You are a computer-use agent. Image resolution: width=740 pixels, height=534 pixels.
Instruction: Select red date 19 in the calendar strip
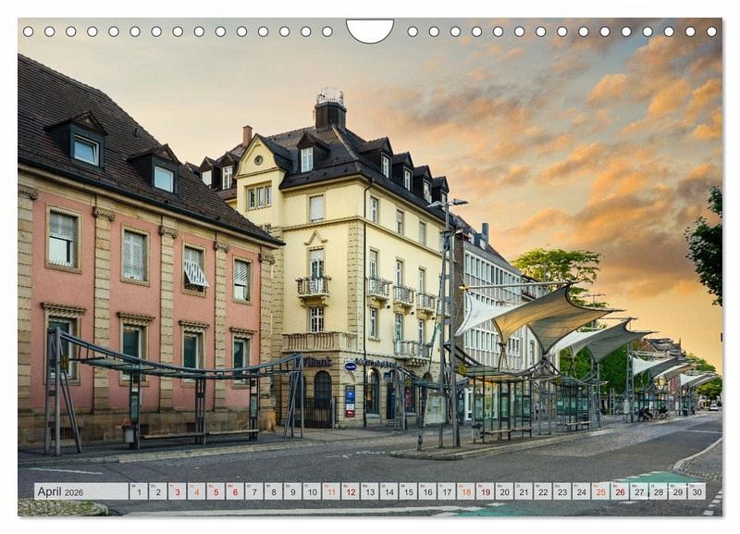tap(486, 491)
